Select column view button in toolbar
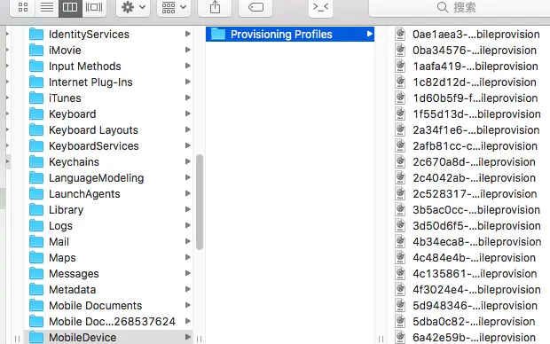The width and height of the screenshot is (550, 344). click(x=70, y=7)
